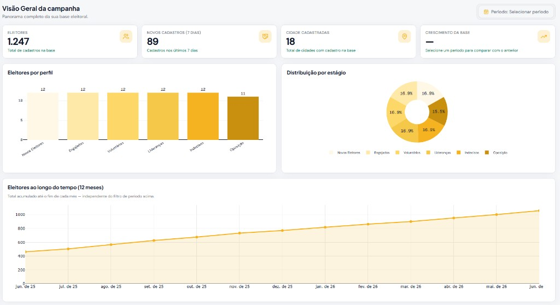
Task: Toggle the Indecisos legend label
Action: pos(472,153)
